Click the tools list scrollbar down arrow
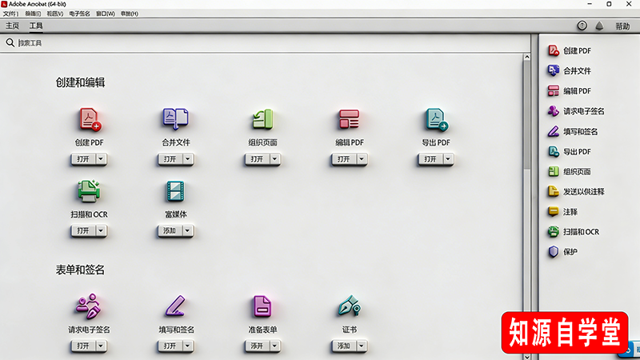 point(527,356)
